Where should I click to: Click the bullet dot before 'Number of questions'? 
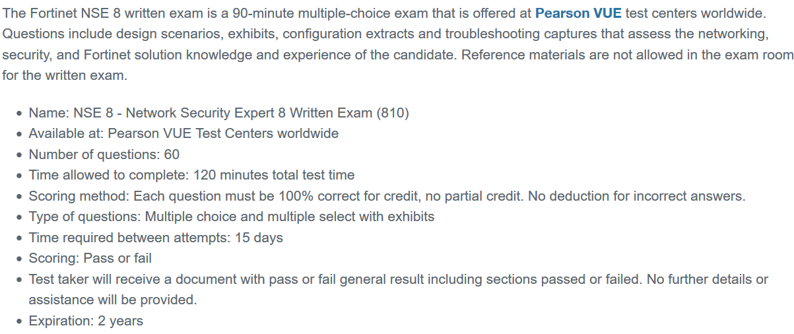click(20, 155)
